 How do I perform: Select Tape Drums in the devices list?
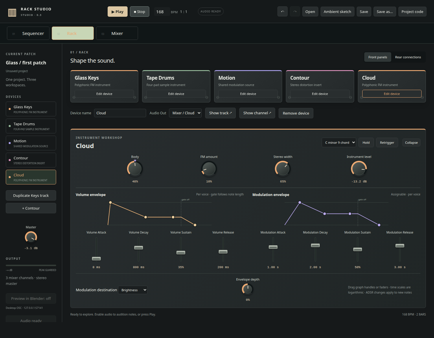[31, 126]
